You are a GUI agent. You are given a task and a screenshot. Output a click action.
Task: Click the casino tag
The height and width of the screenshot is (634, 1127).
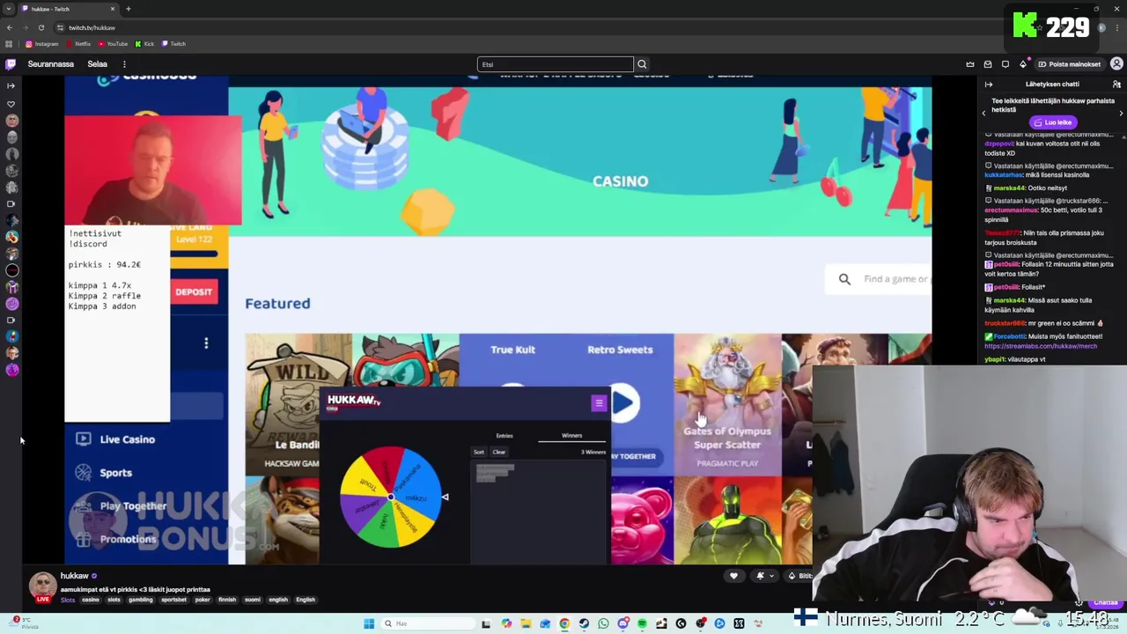click(91, 600)
